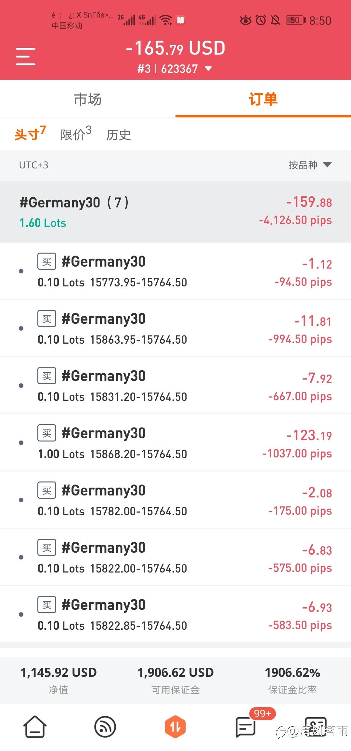Show the 限价 pending orders

click(x=76, y=134)
